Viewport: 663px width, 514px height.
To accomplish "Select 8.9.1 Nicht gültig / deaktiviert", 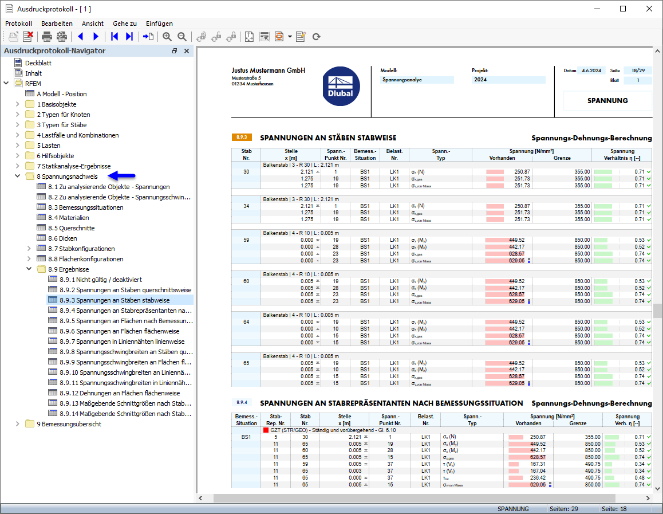I will (101, 280).
